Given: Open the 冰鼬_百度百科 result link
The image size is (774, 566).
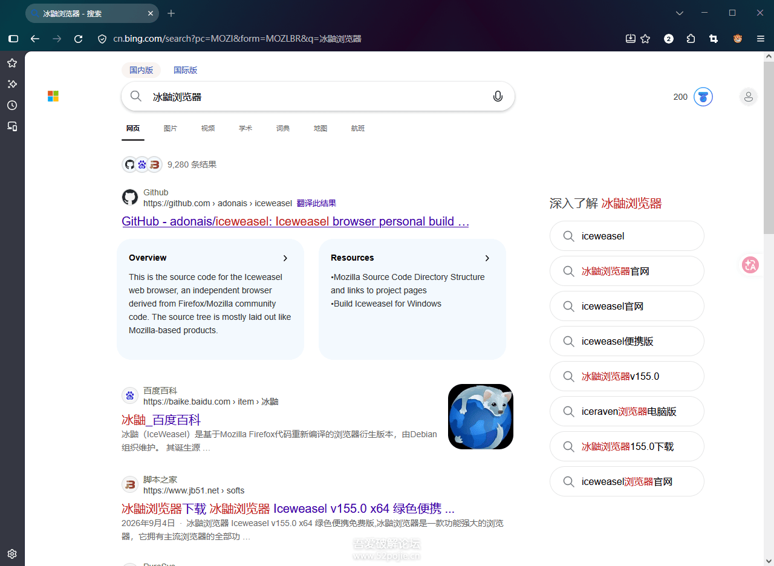Looking at the screenshot, I should (x=161, y=420).
